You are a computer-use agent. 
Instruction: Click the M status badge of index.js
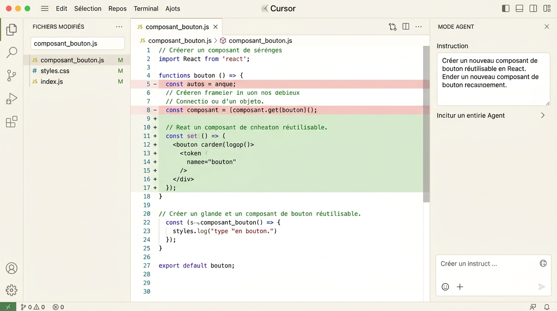120,81
